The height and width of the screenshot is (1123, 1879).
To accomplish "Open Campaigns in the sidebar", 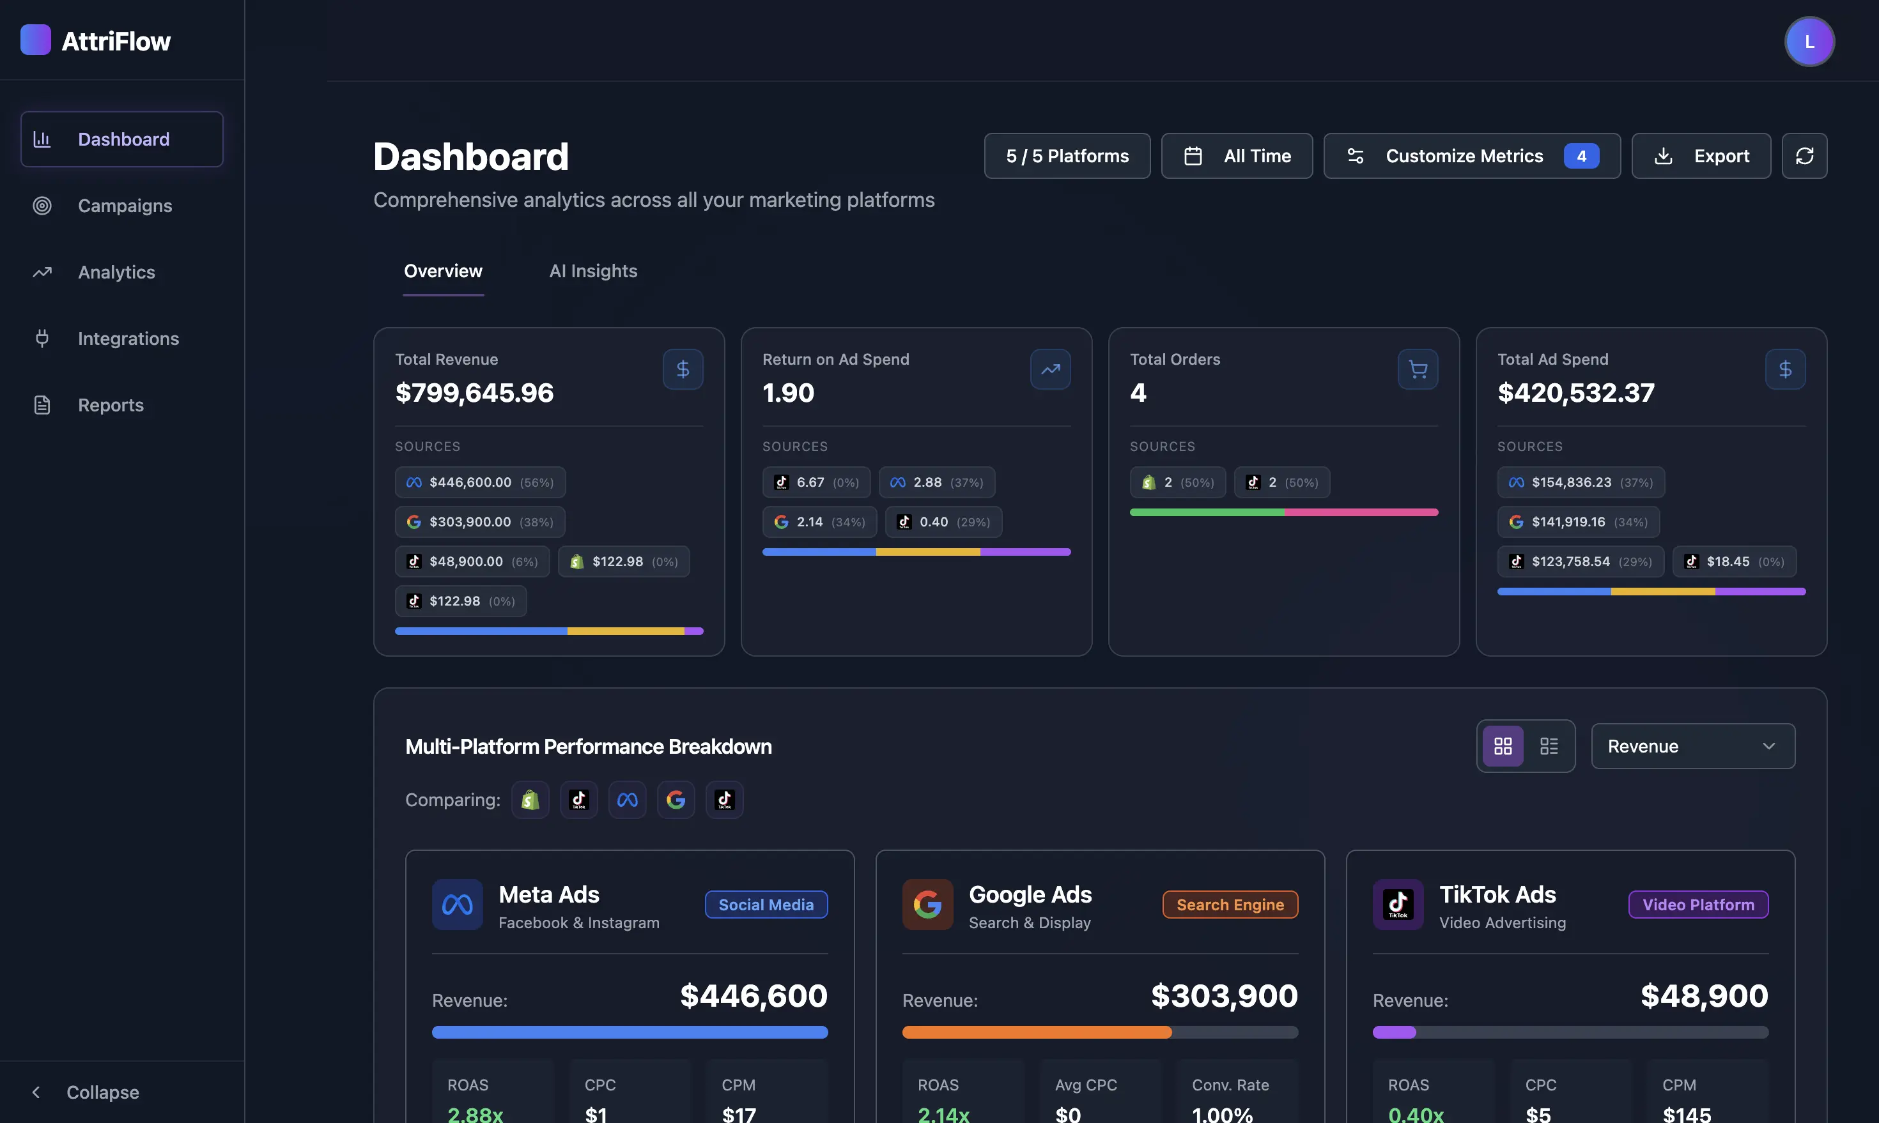I will click(124, 206).
